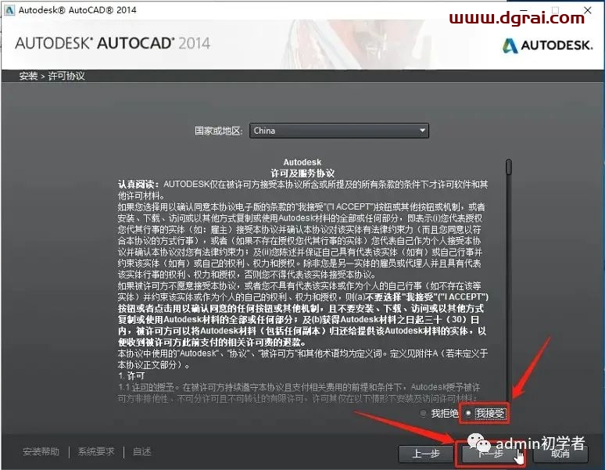Open the 国家或地区 country dropdown
This screenshot has width=605, height=470.
339,131
